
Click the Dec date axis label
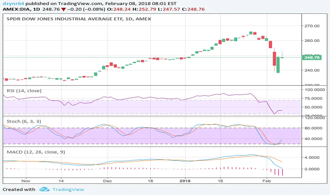107,181
